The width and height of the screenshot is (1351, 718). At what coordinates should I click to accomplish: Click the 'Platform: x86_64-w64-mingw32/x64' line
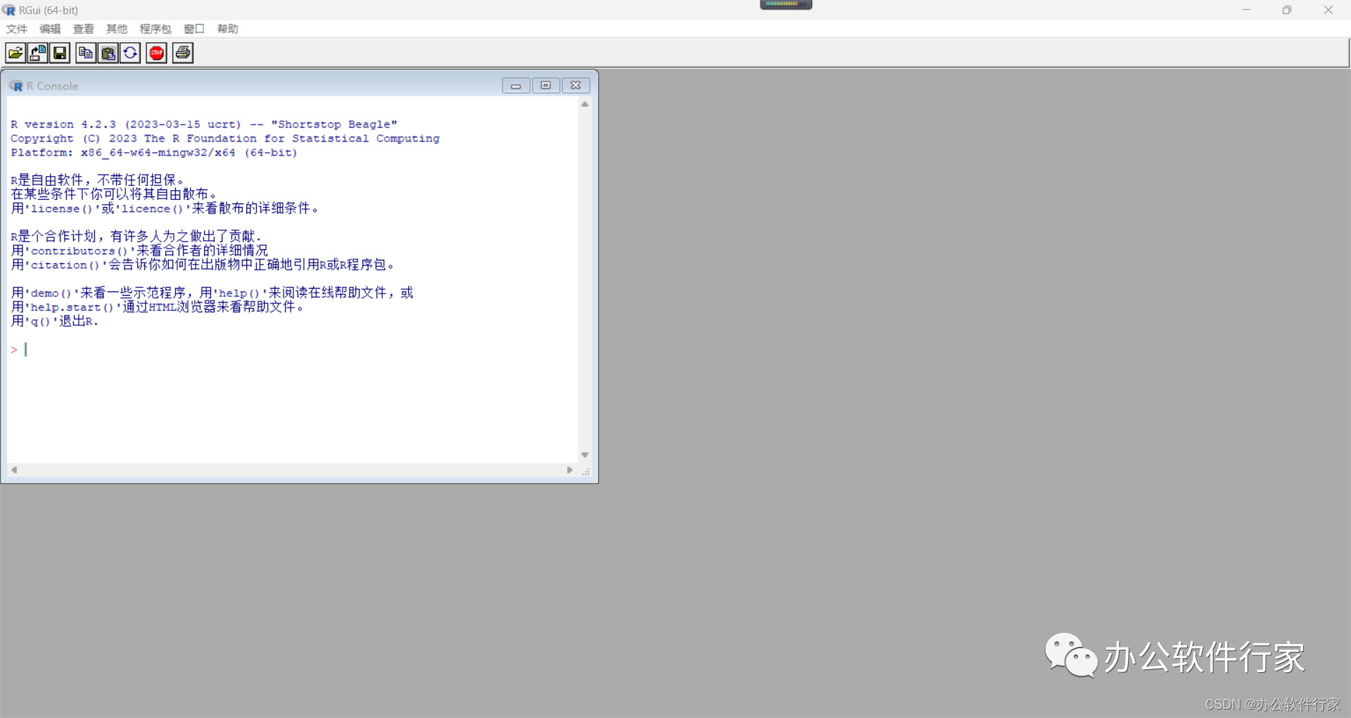[154, 153]
